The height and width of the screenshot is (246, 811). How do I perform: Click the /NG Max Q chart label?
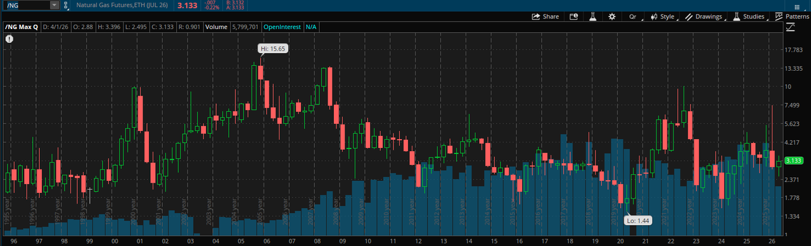(22, 27)
